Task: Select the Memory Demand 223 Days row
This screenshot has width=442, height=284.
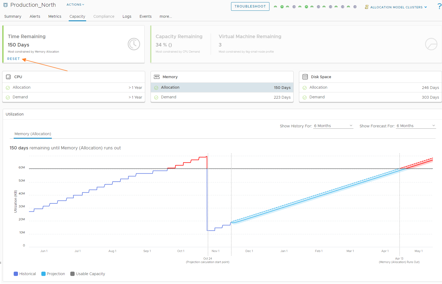Action: (222, 97)
